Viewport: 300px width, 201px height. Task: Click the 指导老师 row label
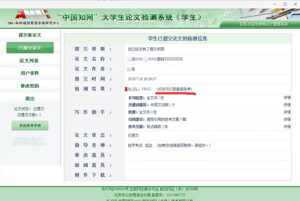point(93,145)
